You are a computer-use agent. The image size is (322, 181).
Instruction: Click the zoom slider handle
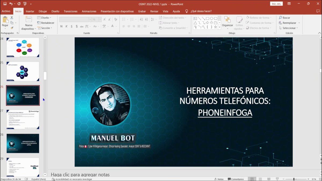click(294, 179)
